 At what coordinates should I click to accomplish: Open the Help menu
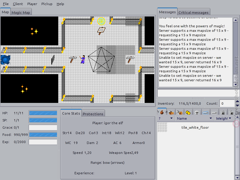click(x=60, y=4)
